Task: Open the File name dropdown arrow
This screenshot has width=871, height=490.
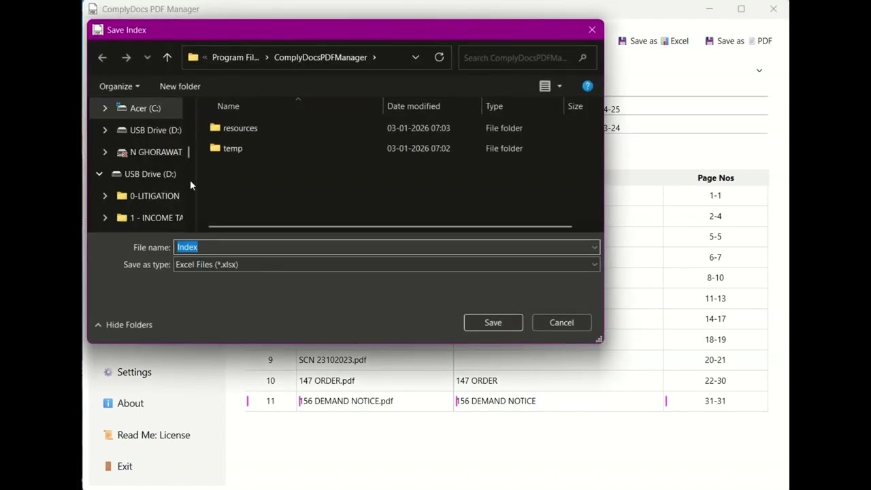Action: (594, 247)
